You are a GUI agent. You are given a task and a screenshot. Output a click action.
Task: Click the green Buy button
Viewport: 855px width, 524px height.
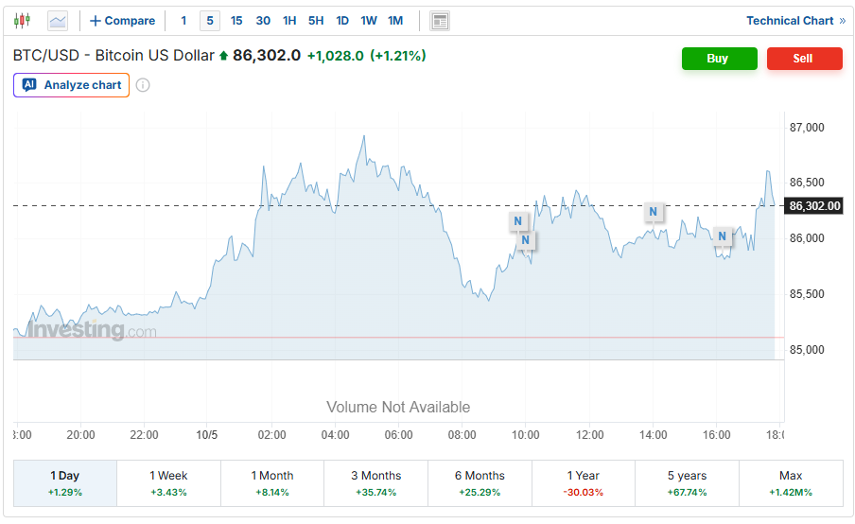pyautogui.click(x=719, y=59)
